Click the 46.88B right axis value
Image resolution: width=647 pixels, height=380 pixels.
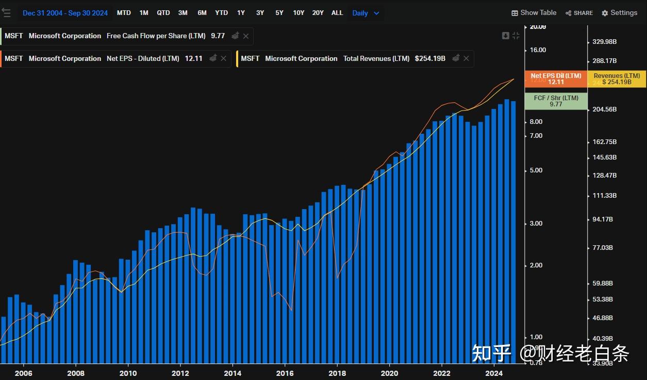click(603, 318)
